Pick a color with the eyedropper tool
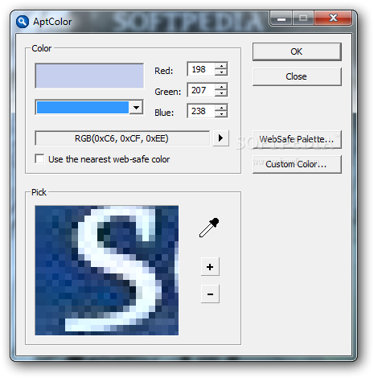The image size is (374, 378). 209,228
